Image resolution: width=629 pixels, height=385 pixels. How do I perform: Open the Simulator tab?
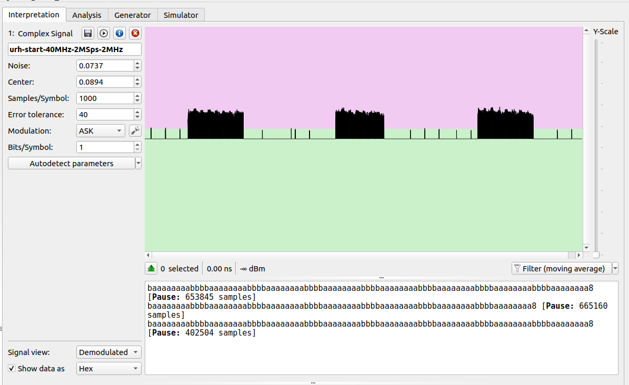[x=181, y=15]
